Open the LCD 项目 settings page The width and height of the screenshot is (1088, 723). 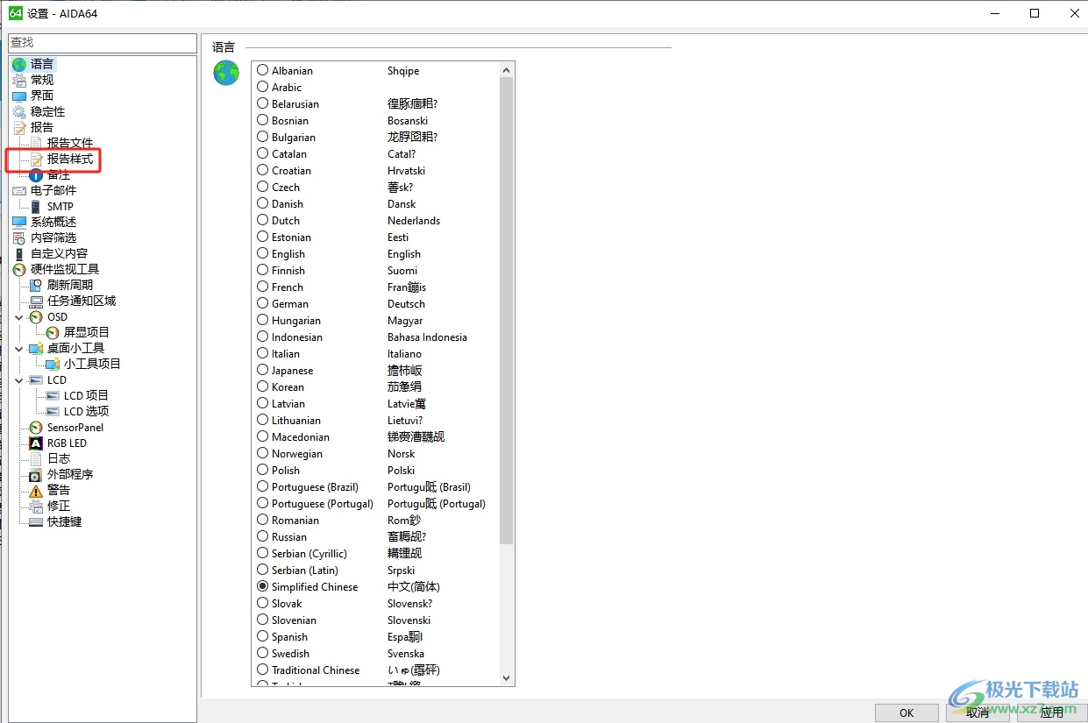point(86,395)
